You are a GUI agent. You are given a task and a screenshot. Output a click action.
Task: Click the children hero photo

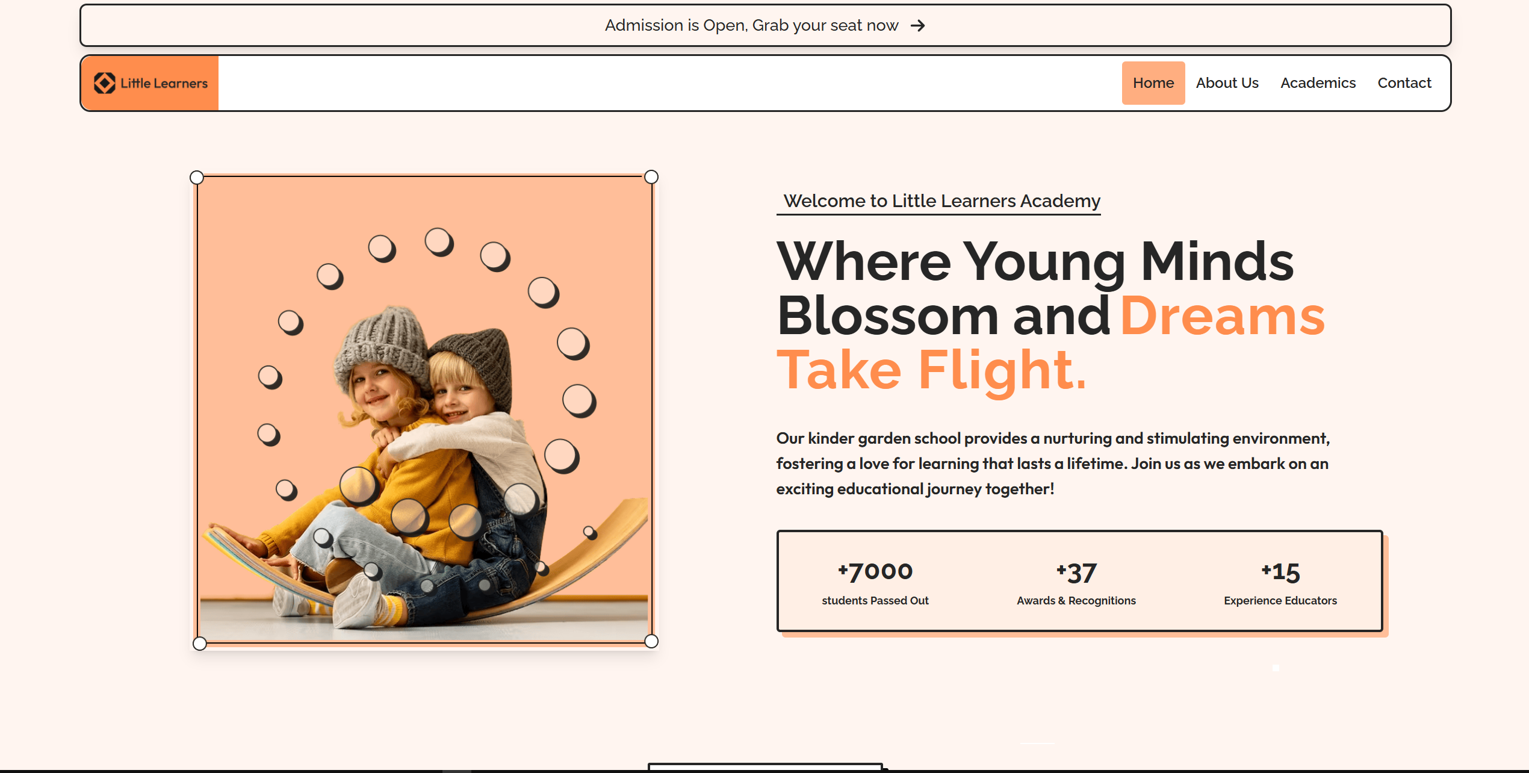(x=424, y=409)
